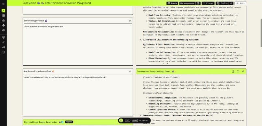This screenshot has width=262, height=126.
Task: Click 'Cloud-Based Collaboration and Rendering Platform:' heading
Action: [171, 40]
